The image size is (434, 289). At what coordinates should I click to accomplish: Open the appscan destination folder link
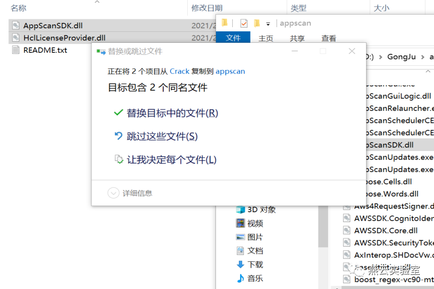[230, 72]
